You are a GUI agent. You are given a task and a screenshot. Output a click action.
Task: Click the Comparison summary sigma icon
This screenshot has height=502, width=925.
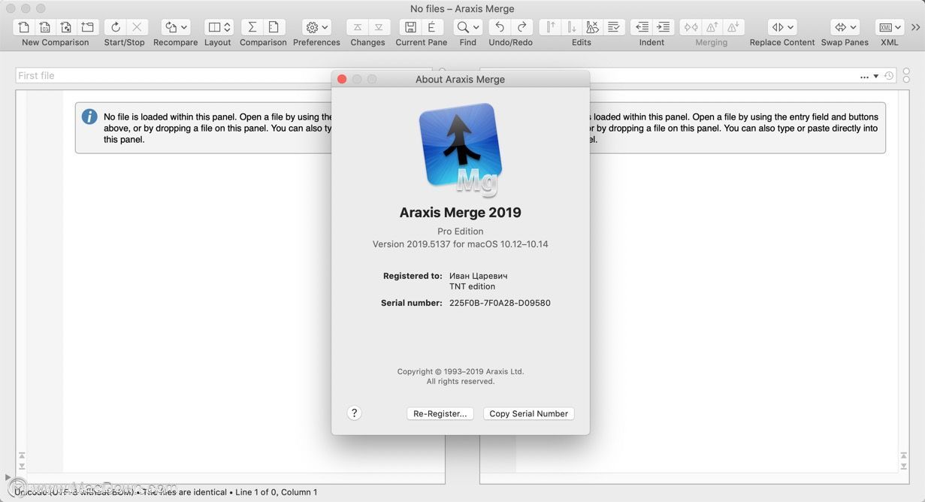pyautogui.click(x=252, y=27)
